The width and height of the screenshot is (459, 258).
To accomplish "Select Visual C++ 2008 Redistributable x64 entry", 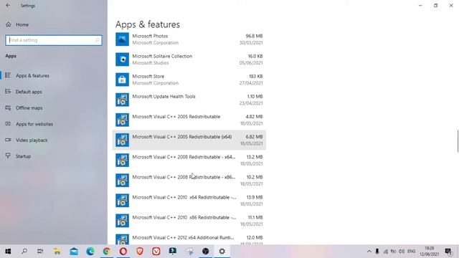I will coord(189,161).
